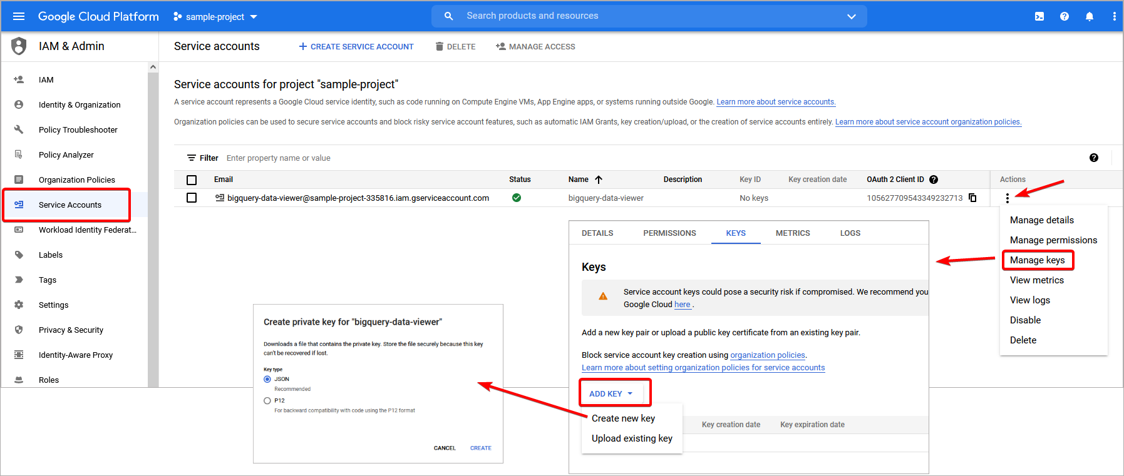Select the bigquery-data-viewer row checkbox
This screenshot has height=476, width=1124.
[x=192, y=198]
